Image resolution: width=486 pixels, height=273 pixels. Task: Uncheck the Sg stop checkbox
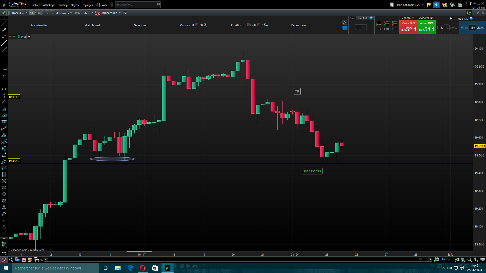[462, 28]
